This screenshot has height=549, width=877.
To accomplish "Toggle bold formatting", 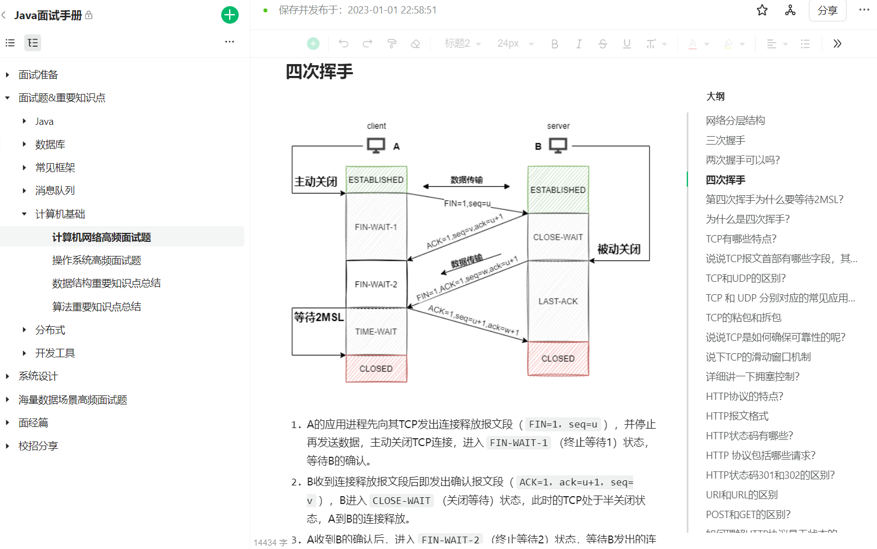I will 554,44.
